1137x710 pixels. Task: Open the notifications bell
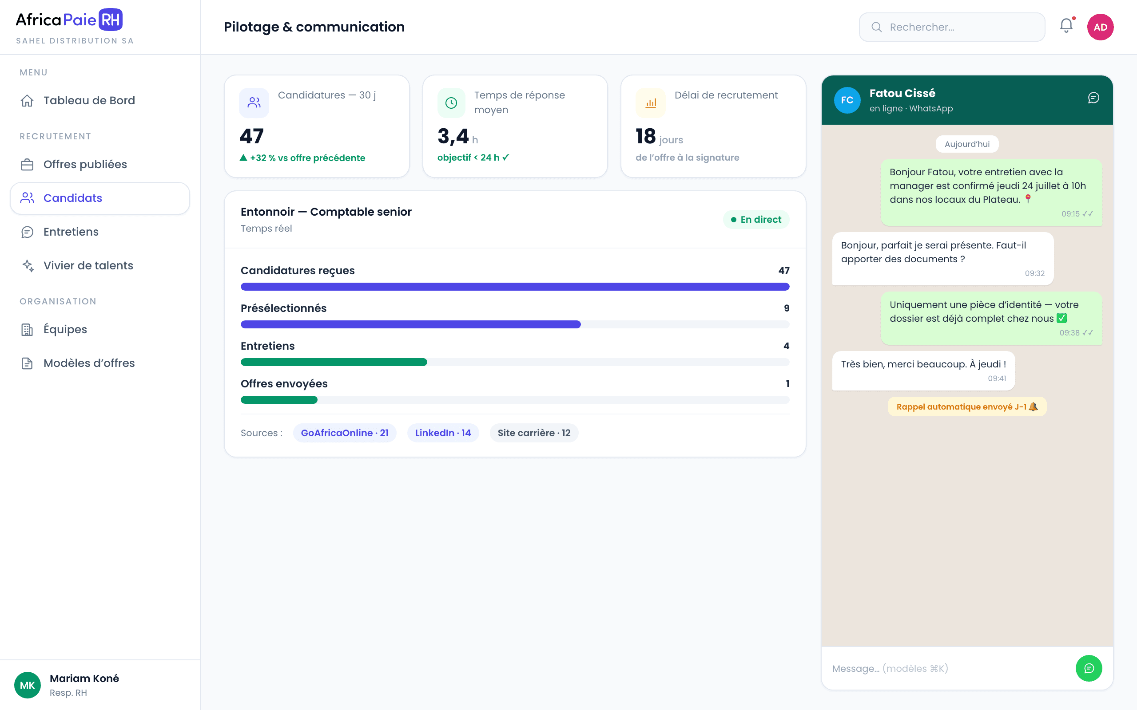point(1066,26)
